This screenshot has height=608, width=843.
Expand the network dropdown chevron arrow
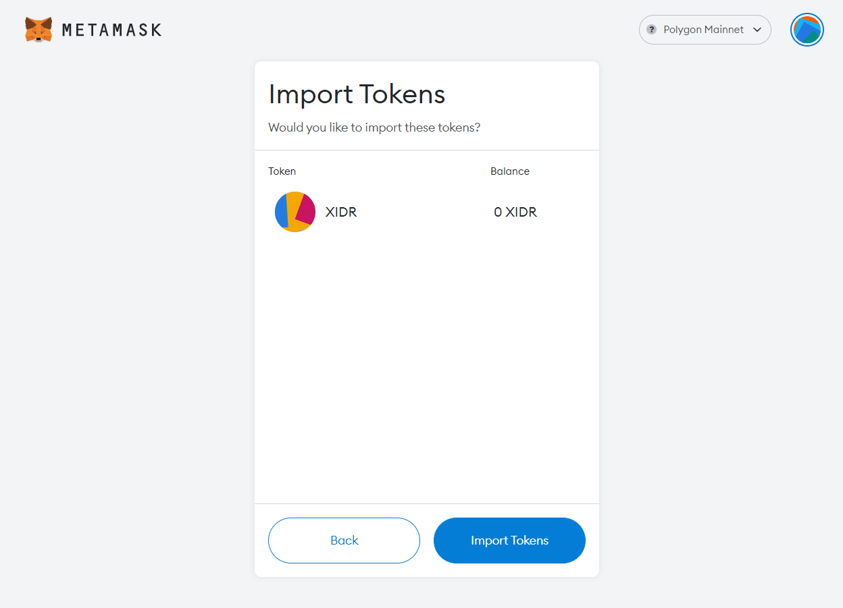757,30
